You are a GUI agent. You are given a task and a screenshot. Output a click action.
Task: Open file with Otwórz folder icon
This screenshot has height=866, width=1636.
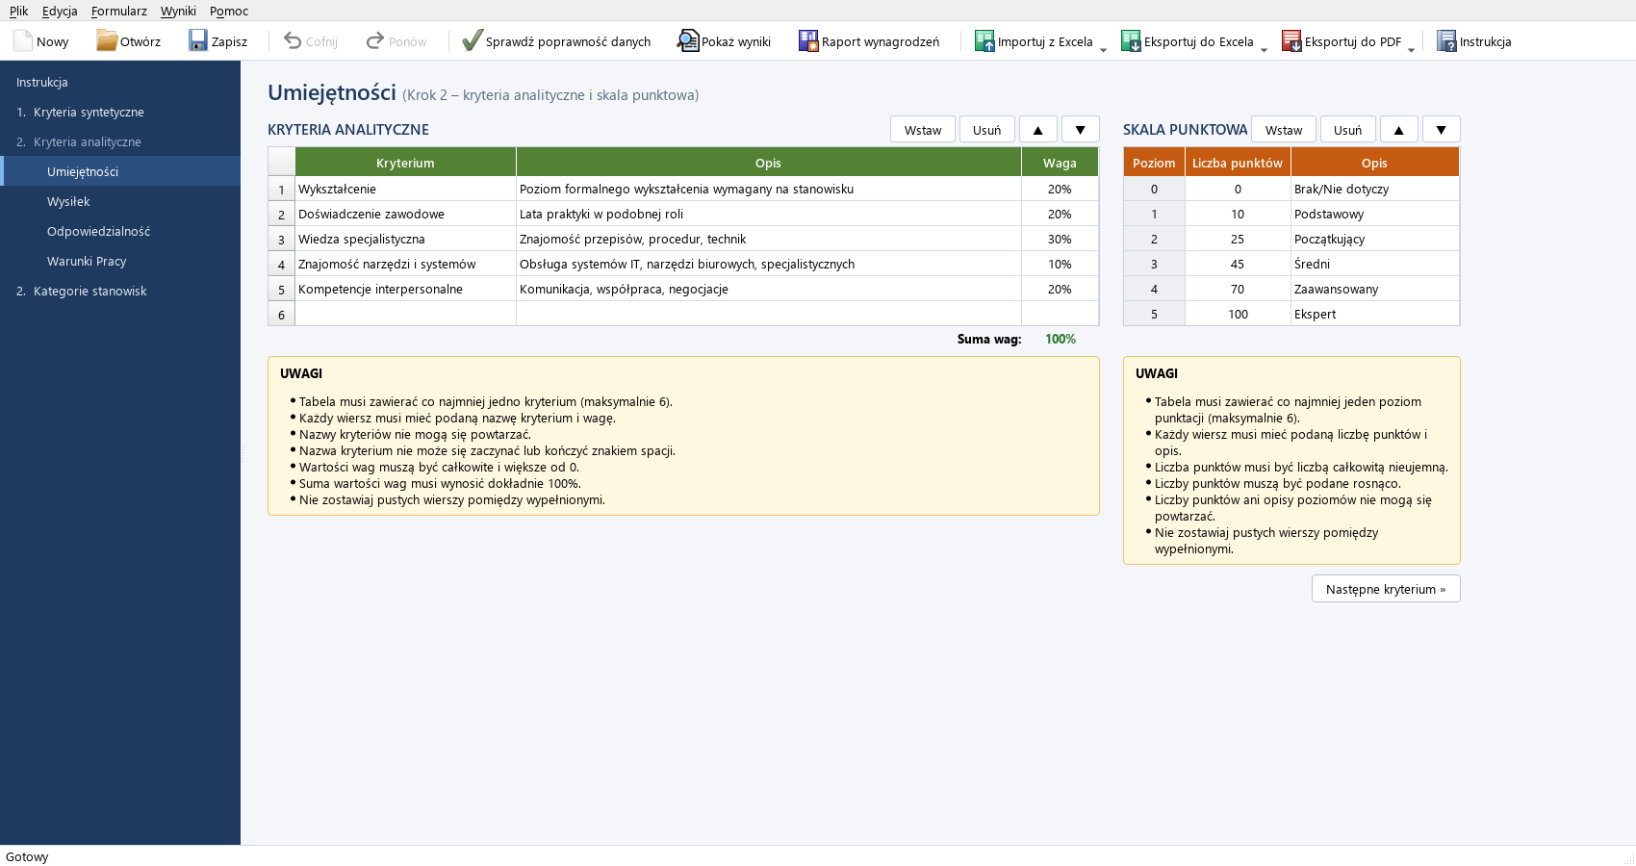[x=107, y=41]
